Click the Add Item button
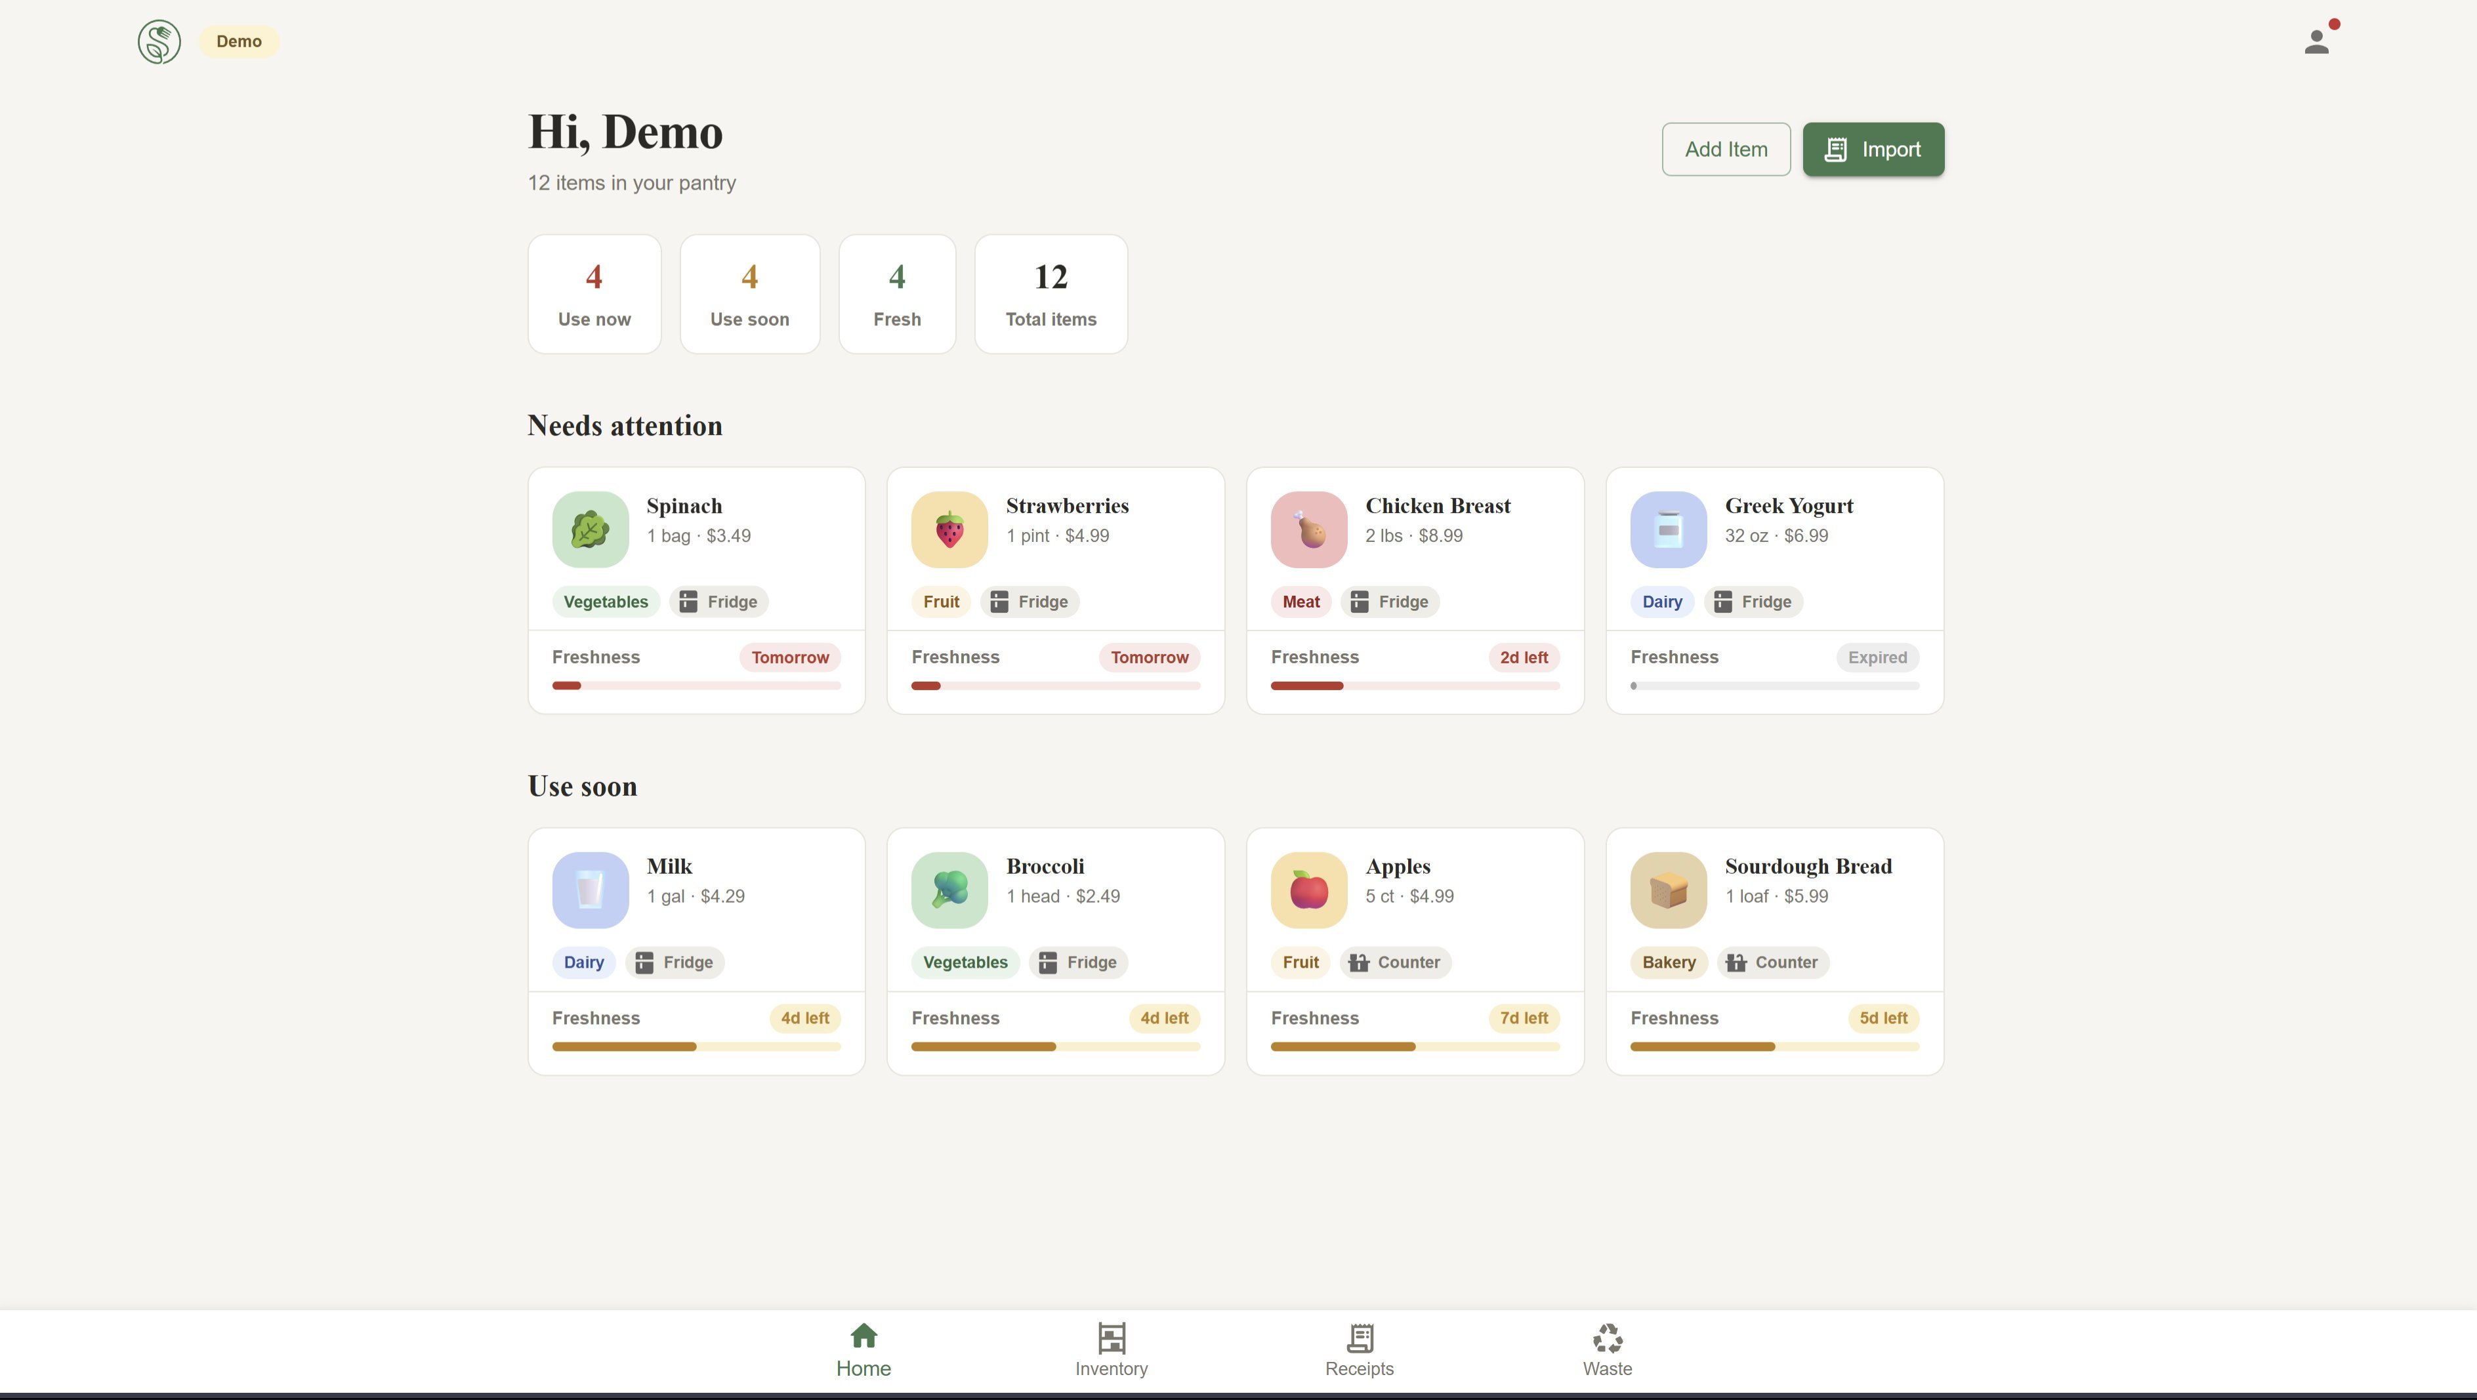2477x1400 pixels. (1726, 149)
